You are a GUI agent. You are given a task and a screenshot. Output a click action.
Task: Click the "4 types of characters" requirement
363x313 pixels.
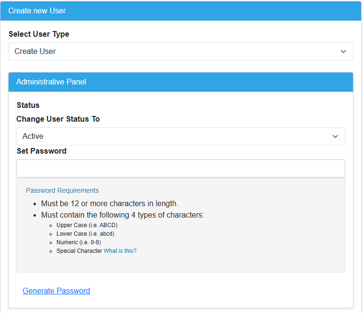[122, 215]
